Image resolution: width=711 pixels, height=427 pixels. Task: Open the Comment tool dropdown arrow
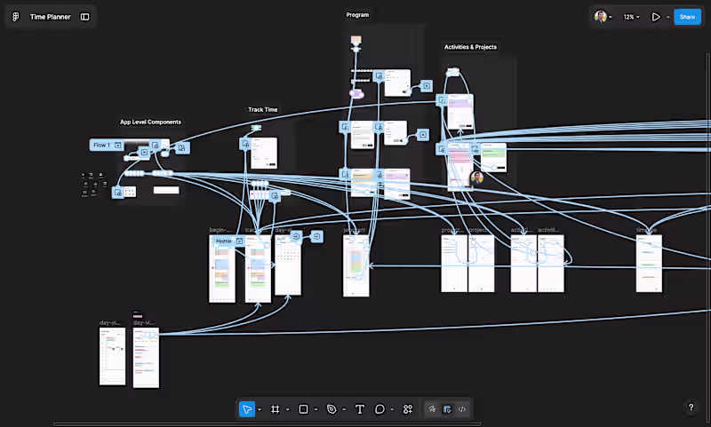(x=392, y=410)
